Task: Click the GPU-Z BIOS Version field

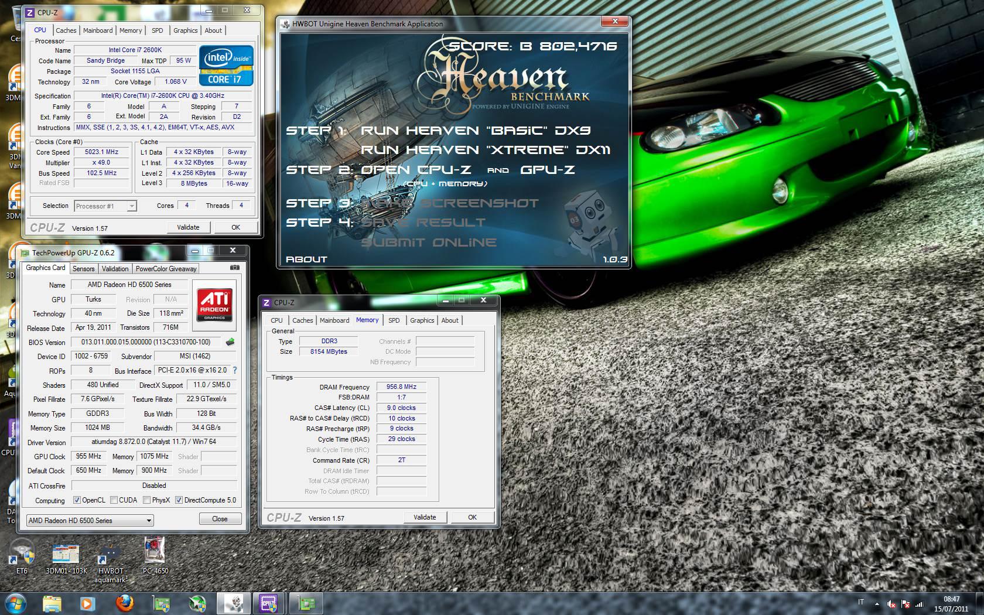Action: coord(146,342)
